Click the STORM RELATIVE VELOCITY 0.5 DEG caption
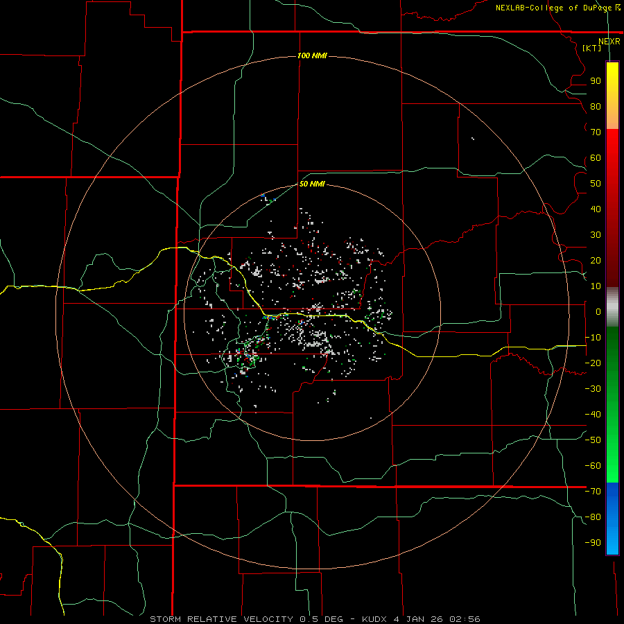The width and height of the screenshot is (624, 624). click(x=246, y=619)
